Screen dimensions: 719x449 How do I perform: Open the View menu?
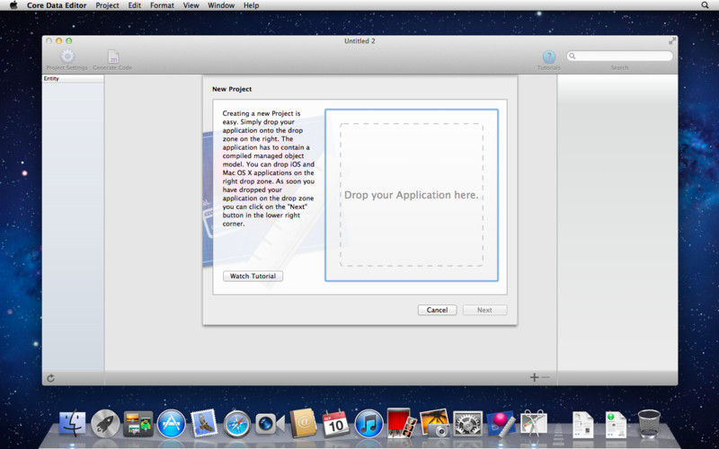(191, 5)
